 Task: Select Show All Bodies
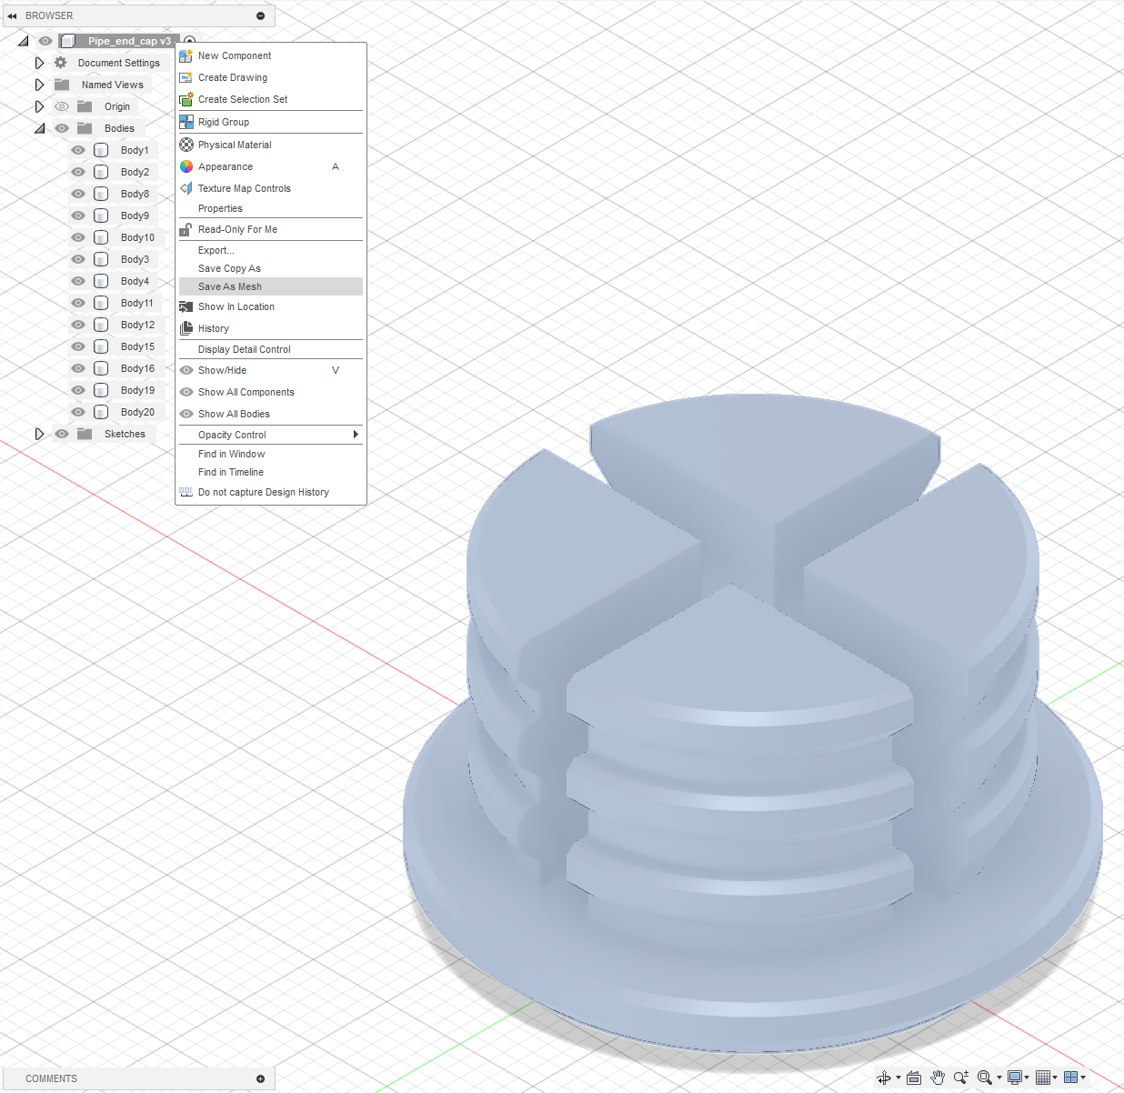[x=271, y=414]
